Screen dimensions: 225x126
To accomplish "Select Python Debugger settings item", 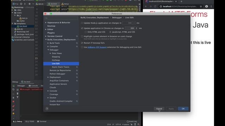I will [x=57, y=74].
